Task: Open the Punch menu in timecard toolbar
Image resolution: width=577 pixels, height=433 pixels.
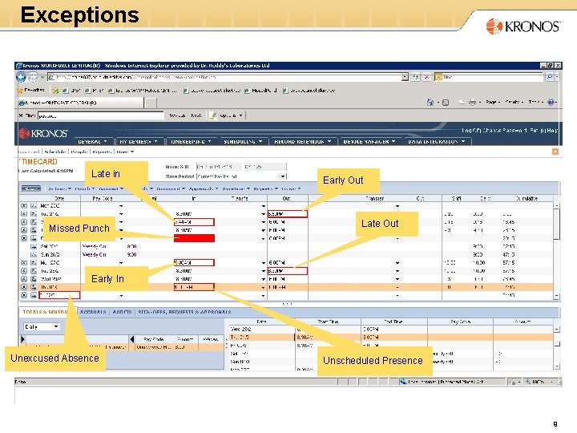Action: point(85,189)
